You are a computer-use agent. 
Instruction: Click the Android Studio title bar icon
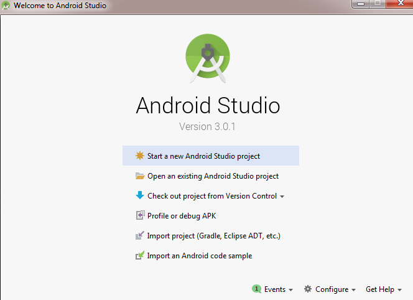pyautogui.click(x=6, y=6)
